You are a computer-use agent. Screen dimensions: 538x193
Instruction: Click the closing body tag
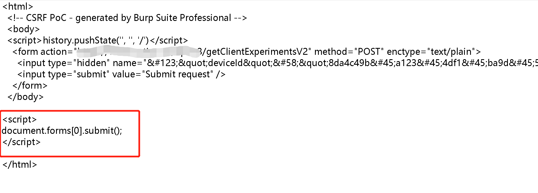point(25,97)
